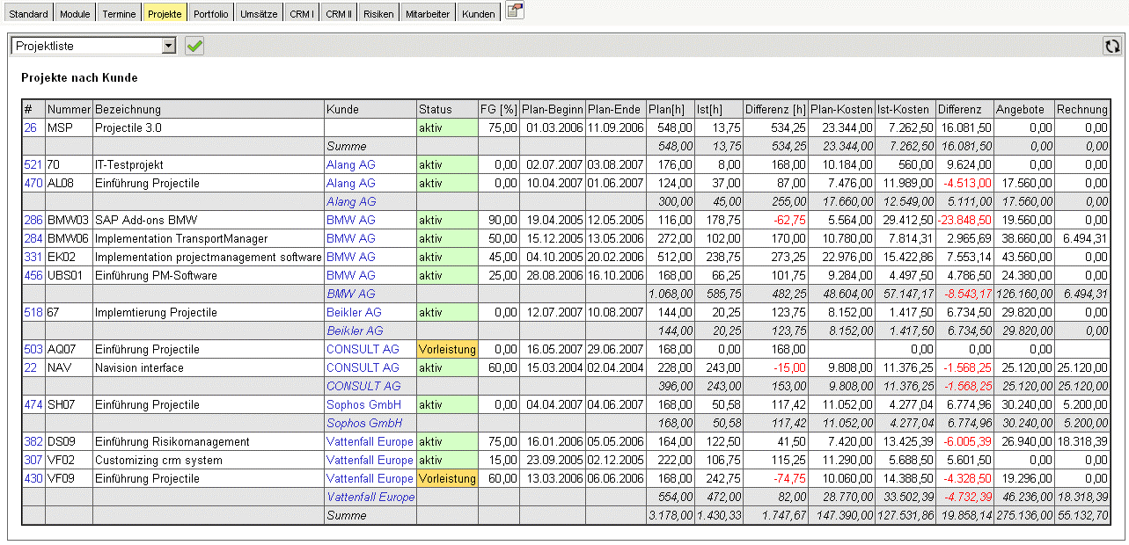Click the green checkmark apply button
Image resolution: width=1129 pixels, height=545 pixels.
pos(194,46)
